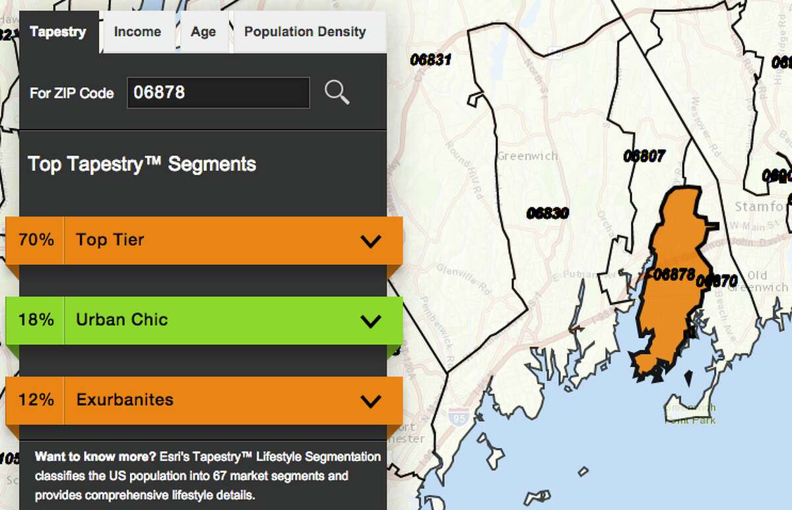The width and height of the screenshot is (792, 510).
Task: Switch to the Income tab
Action: coord(137,31)
